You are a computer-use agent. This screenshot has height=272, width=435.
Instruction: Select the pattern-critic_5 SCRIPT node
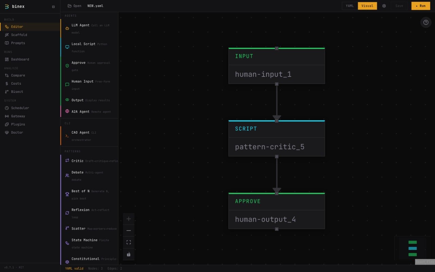tap(277, 138)
